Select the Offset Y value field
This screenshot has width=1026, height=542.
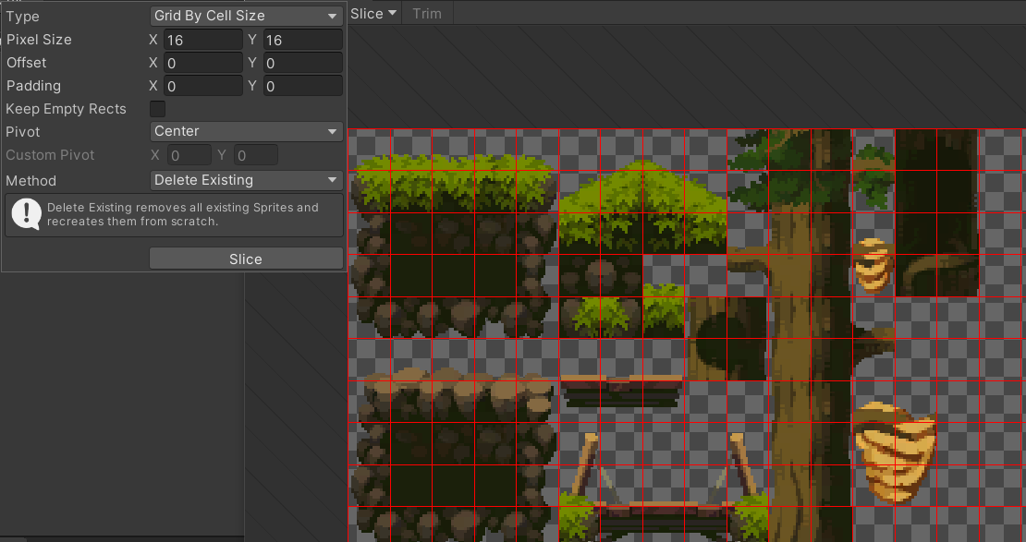pos(302,62)
